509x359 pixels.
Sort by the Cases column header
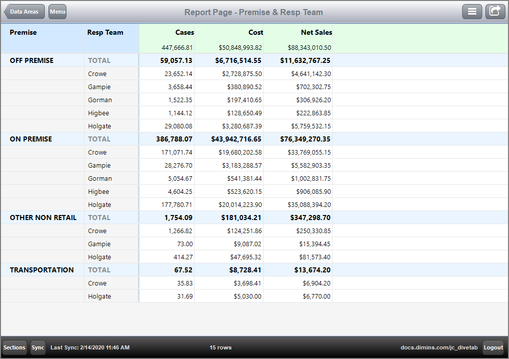[x=184, y=32]
